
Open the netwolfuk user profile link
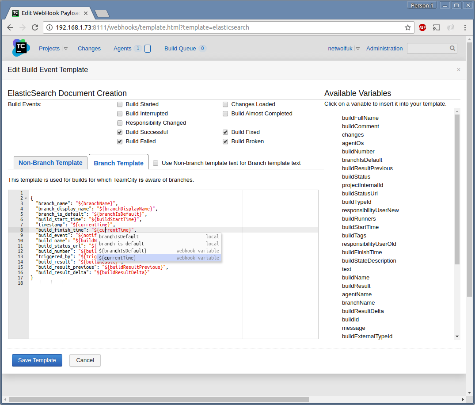(x=340, y=49)
